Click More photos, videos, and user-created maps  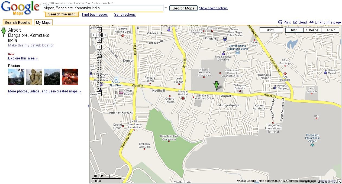tap(44, 91)
